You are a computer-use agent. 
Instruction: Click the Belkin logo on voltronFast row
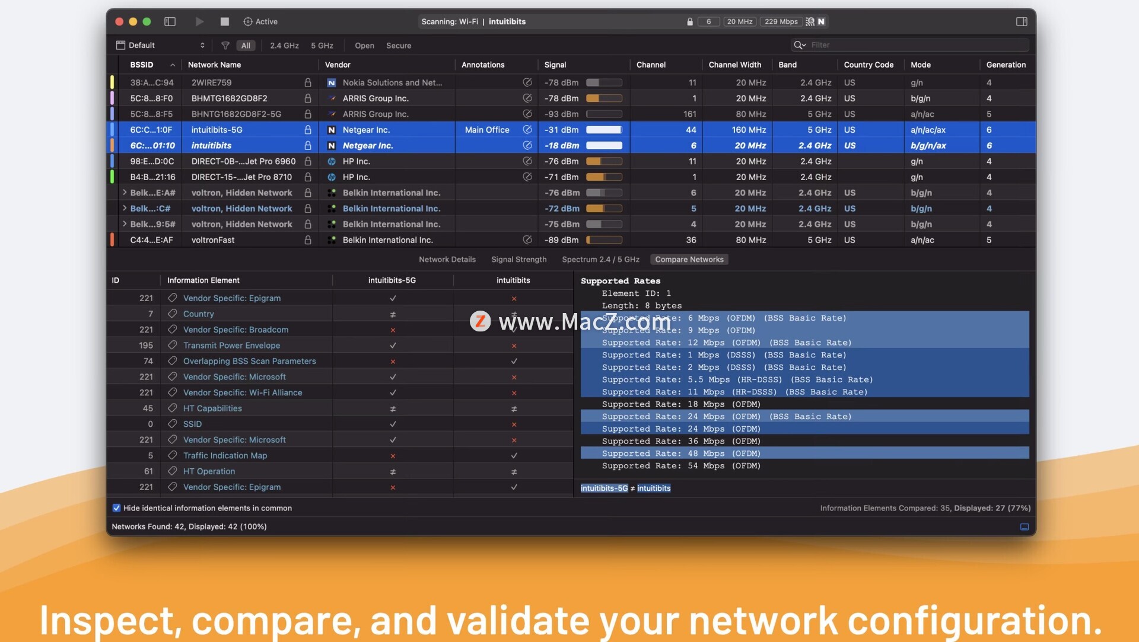332,240
